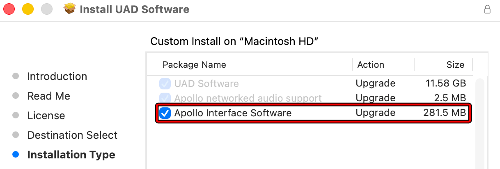Click the lock icon in title bar
Screen dimensions: 500x169
pyautogui.click(x=487, y=9)
